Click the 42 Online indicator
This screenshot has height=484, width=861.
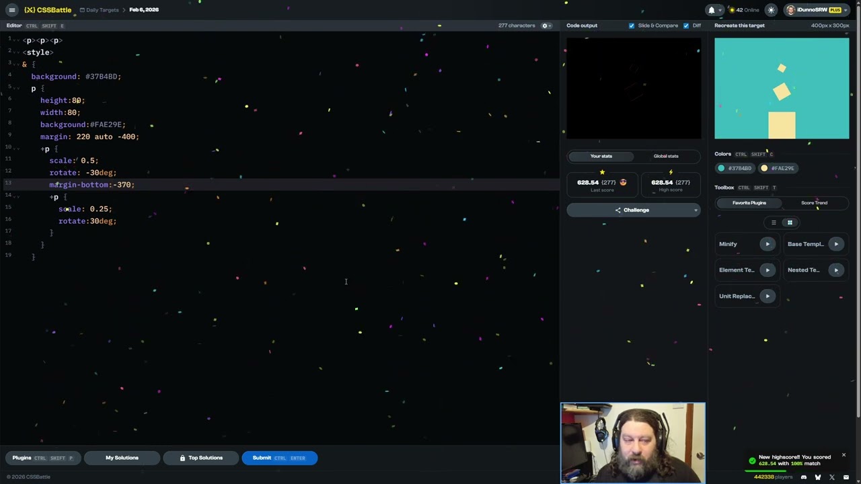tap(745, 10)
